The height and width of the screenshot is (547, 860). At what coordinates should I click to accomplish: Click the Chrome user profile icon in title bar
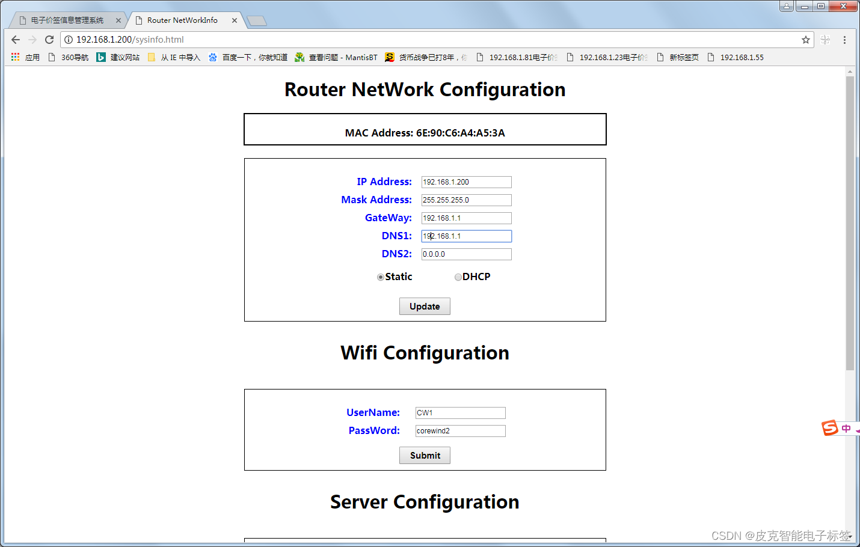(787, 6)
